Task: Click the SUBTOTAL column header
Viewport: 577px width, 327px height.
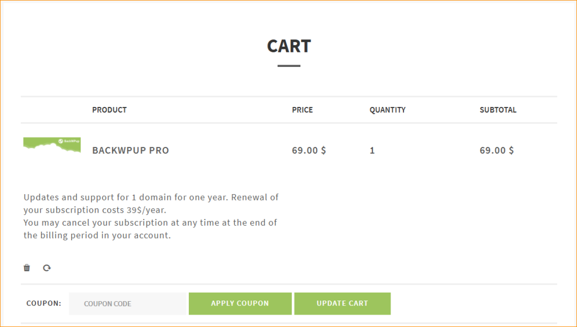Action: [498, 110]
